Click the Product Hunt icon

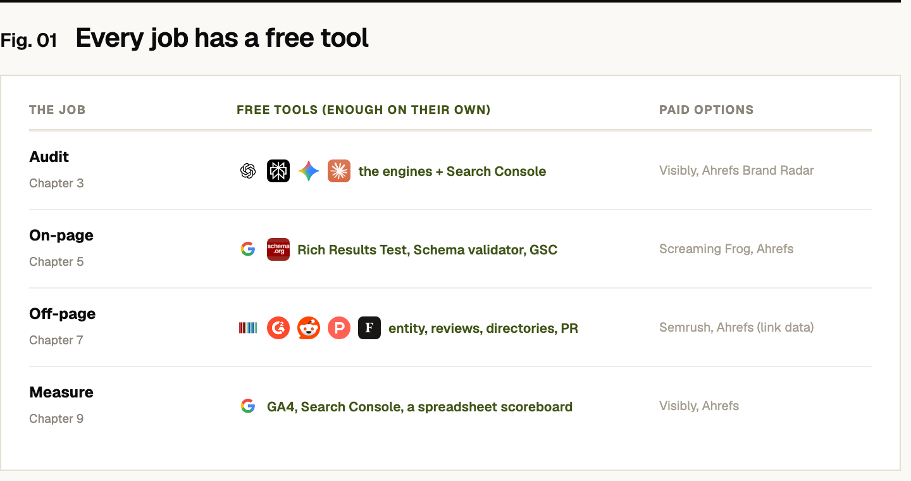(339, 328)
